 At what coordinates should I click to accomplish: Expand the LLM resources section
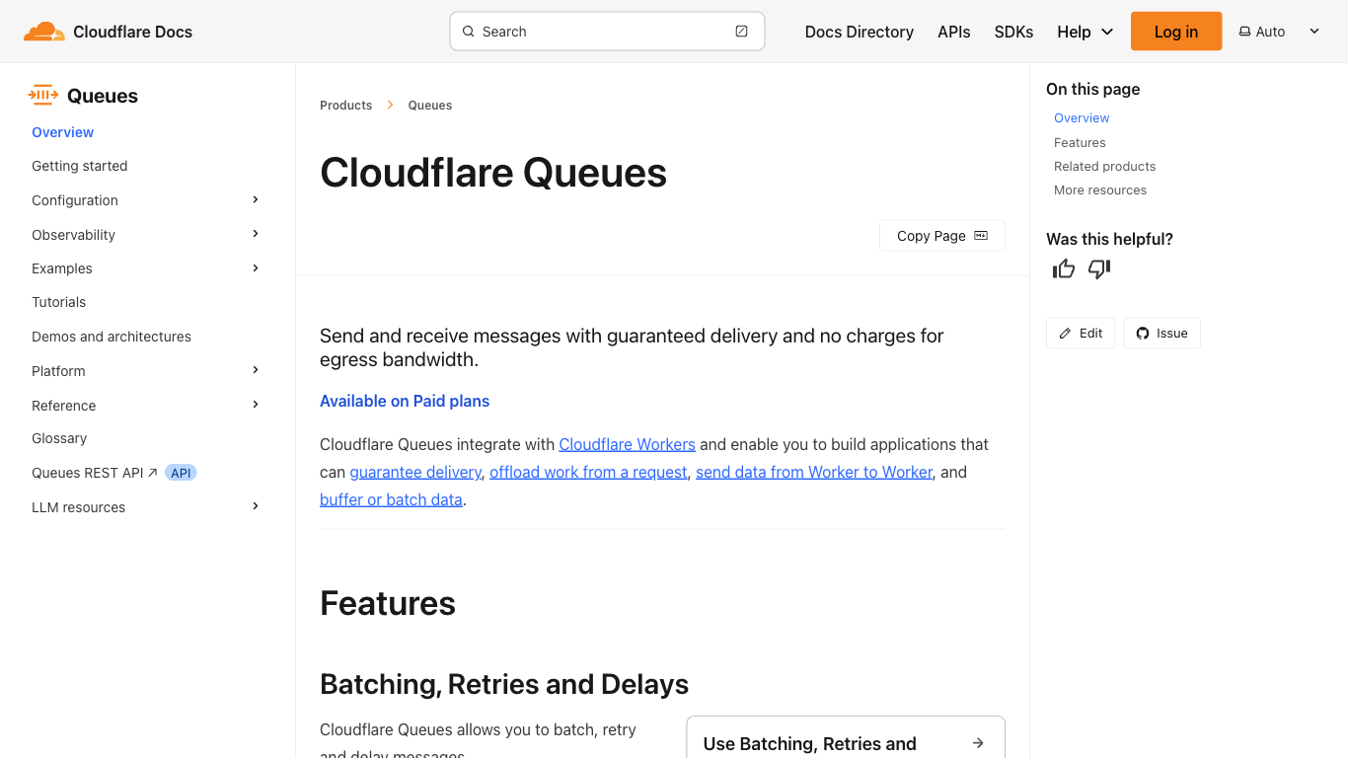256,506
